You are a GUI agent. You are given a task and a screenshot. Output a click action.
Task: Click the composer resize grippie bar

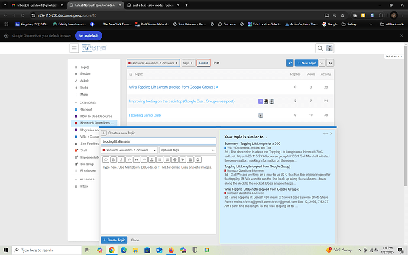click(x=218, y=127)
